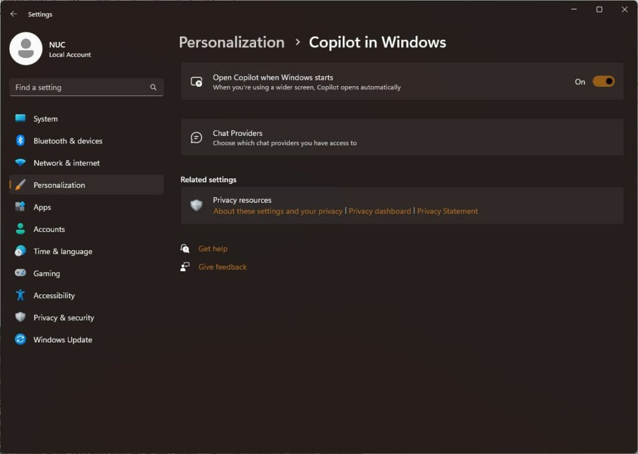Click the Get help link
The image size is (638, 454).
(x=212, y=249)
